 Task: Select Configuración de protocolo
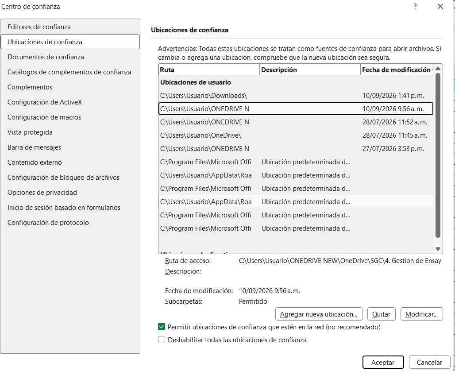(70, 223)
